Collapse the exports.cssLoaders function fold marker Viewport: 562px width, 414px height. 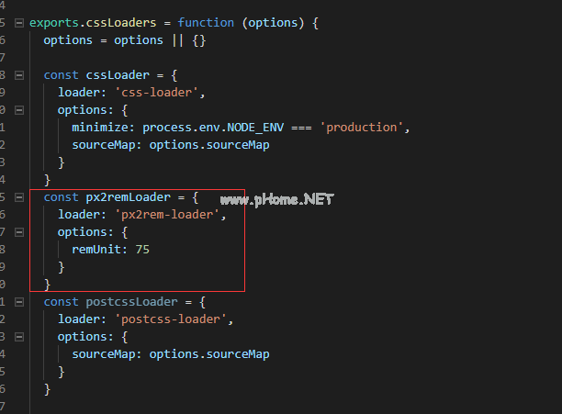(19, 22)
